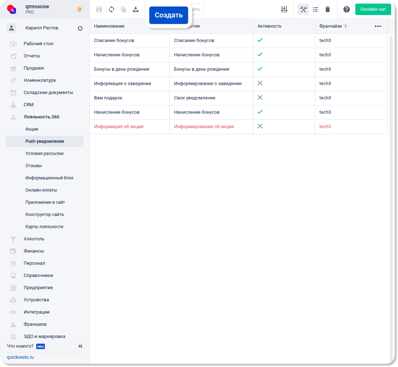Click the trash bin icon
This screenshot has width=398, height=367.
(x=327, y=9)
